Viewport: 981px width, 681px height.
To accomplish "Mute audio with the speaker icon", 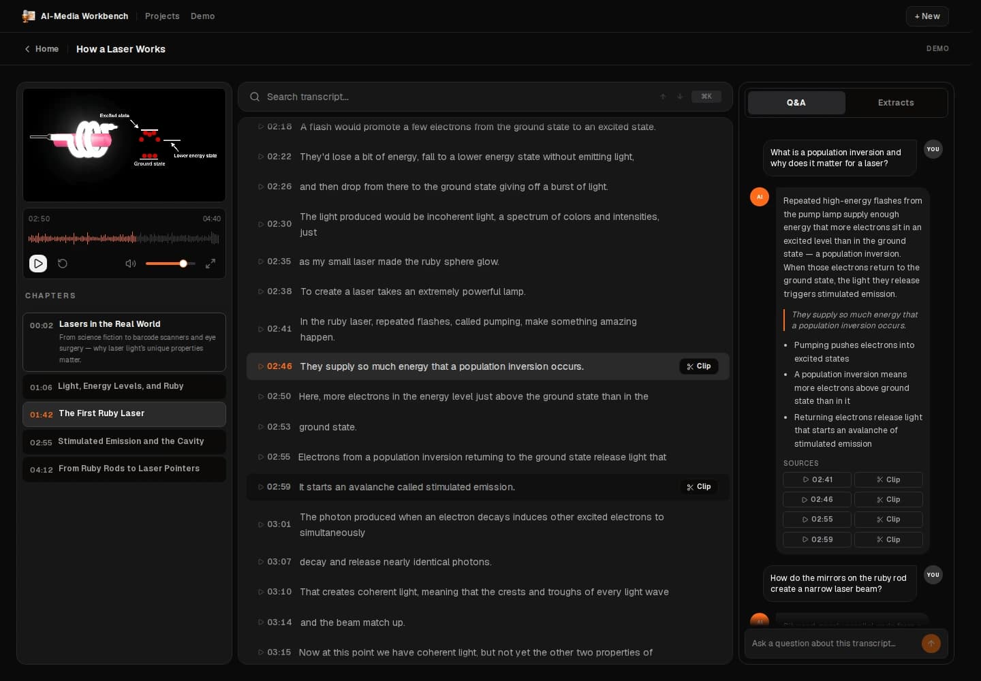I will (131, 264).
